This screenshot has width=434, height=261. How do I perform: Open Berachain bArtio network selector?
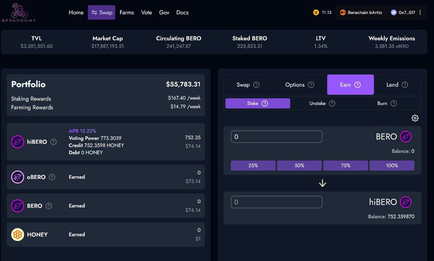tap(361, 12)
